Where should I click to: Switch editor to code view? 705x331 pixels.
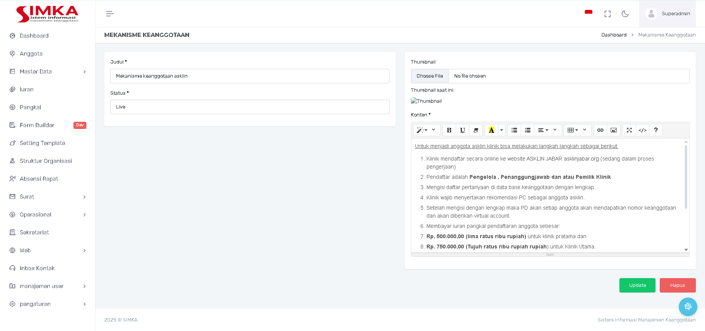point(642,130)
